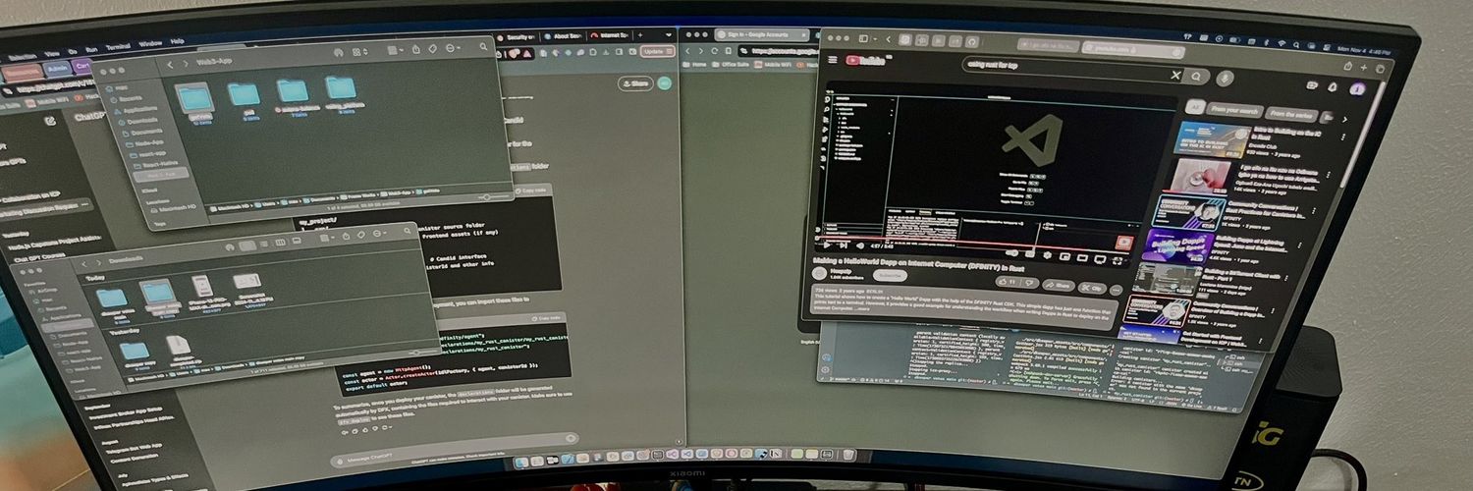This screenshot has width=1473, height=491.
Task: Click the back arrow in the Downloads Finder window
Action: (84, 264)
